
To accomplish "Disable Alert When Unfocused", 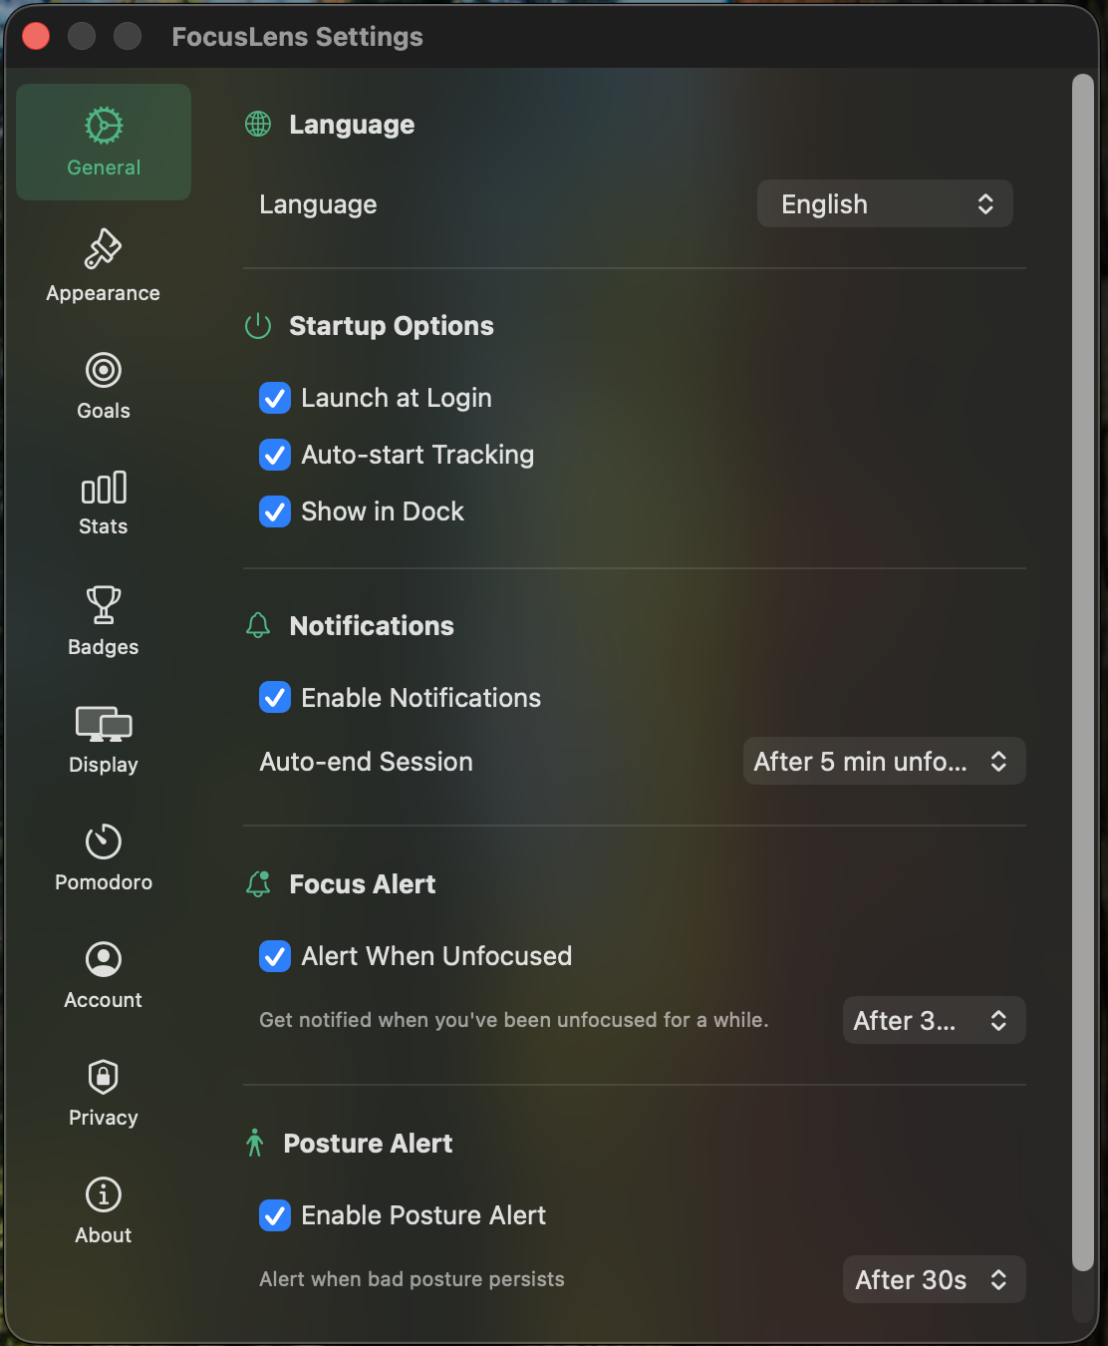I will 275,956.
